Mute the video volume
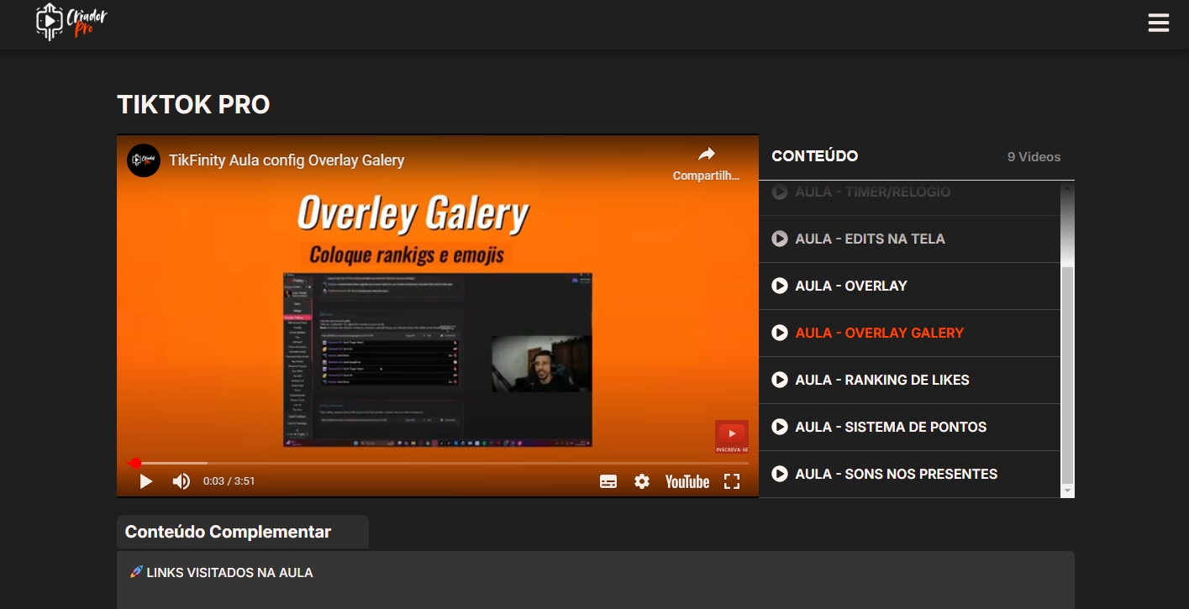The width and height of the screenshot is (1189, 609). pos(181,481)
